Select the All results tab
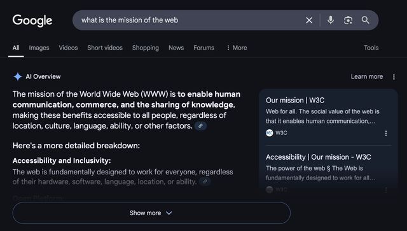The image size is (407, 231). pyautogui.click(x=16, y=48)
